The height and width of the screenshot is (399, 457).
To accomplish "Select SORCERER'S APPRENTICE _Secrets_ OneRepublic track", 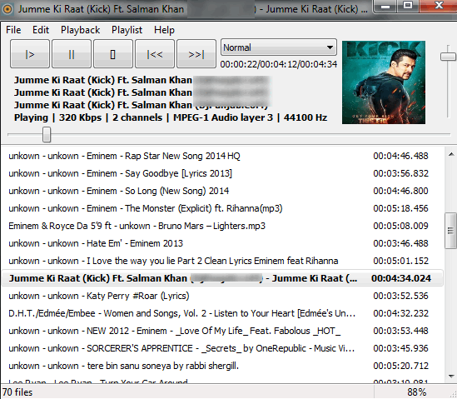I will (222, 348).
